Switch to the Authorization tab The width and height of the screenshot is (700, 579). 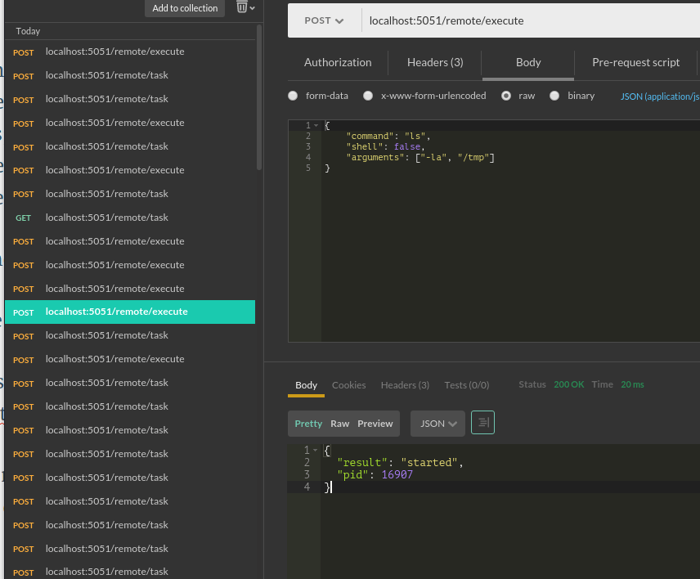tap(338, 62)
